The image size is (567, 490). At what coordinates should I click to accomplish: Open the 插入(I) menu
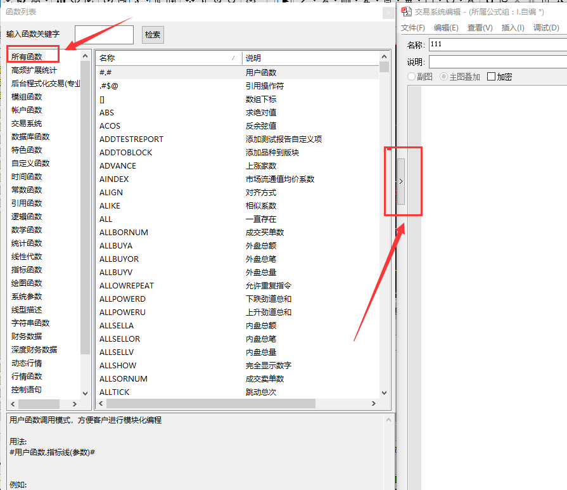tap(513, 28)
